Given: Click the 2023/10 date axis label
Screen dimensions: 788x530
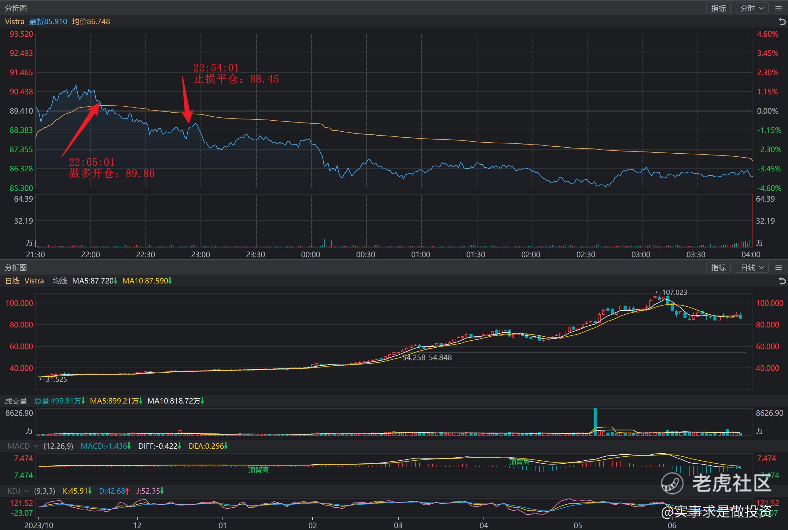Looking at the screenshot, I should pos(39,525).
